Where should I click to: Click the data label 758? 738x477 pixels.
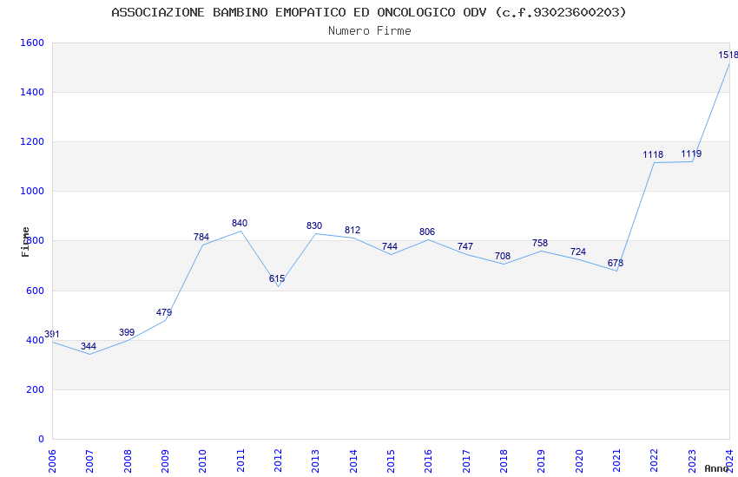tap(540, 243)
